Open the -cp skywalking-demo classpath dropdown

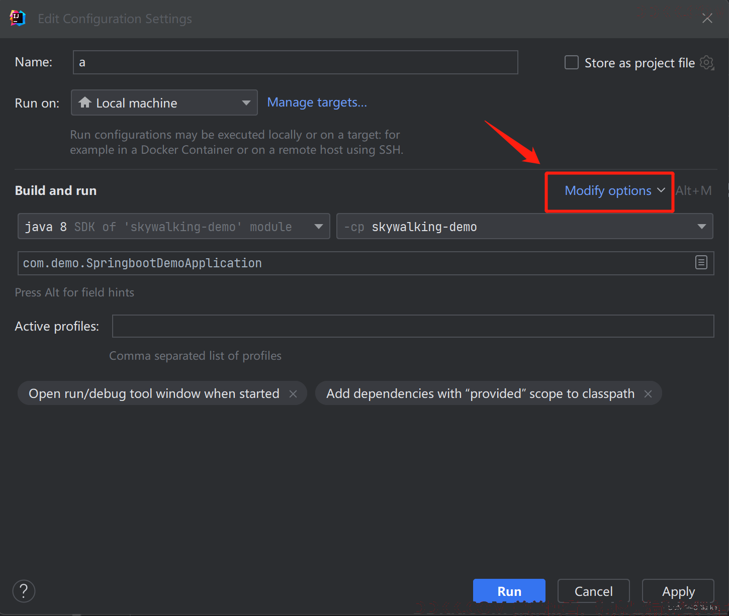(525, 226)
